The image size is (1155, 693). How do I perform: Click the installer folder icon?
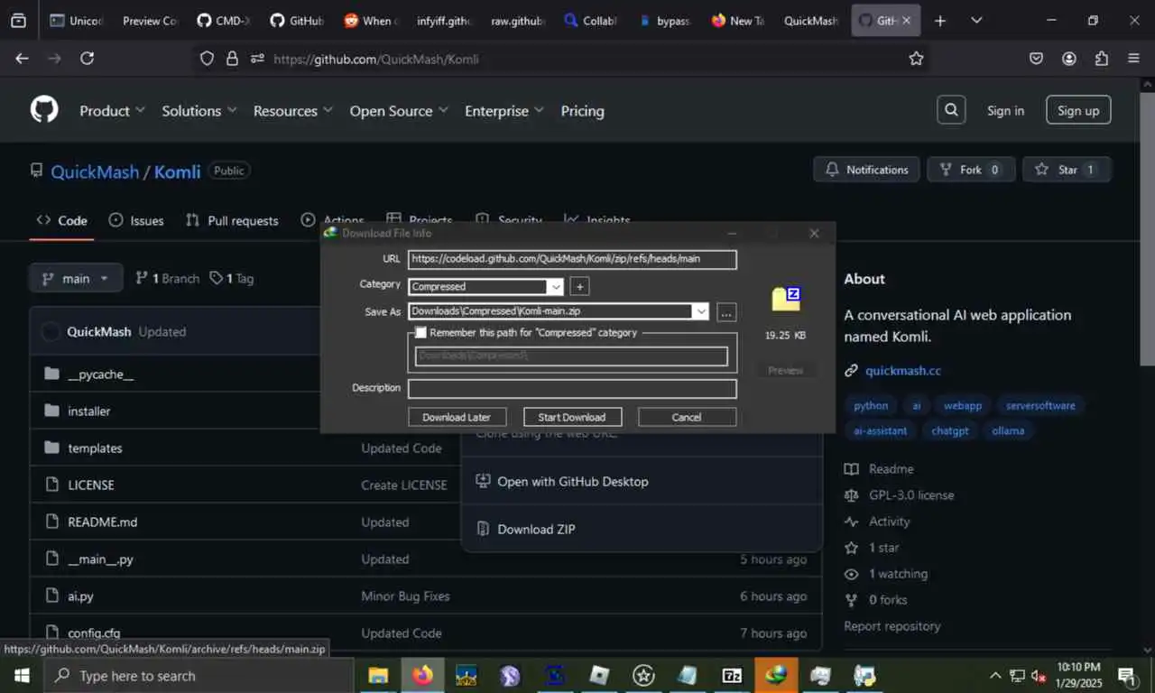click(51, 411)
